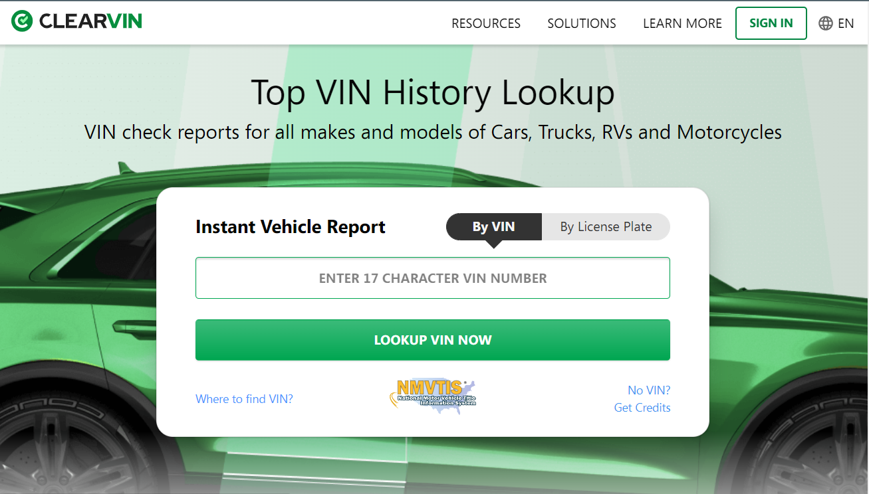Open the Resources menu
869x494 pixels.
tap(486, 23)
